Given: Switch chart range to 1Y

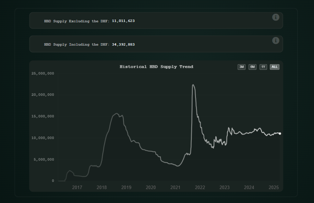Looking at the screenshot, I should pyautogui.click(x=263, y=67).
